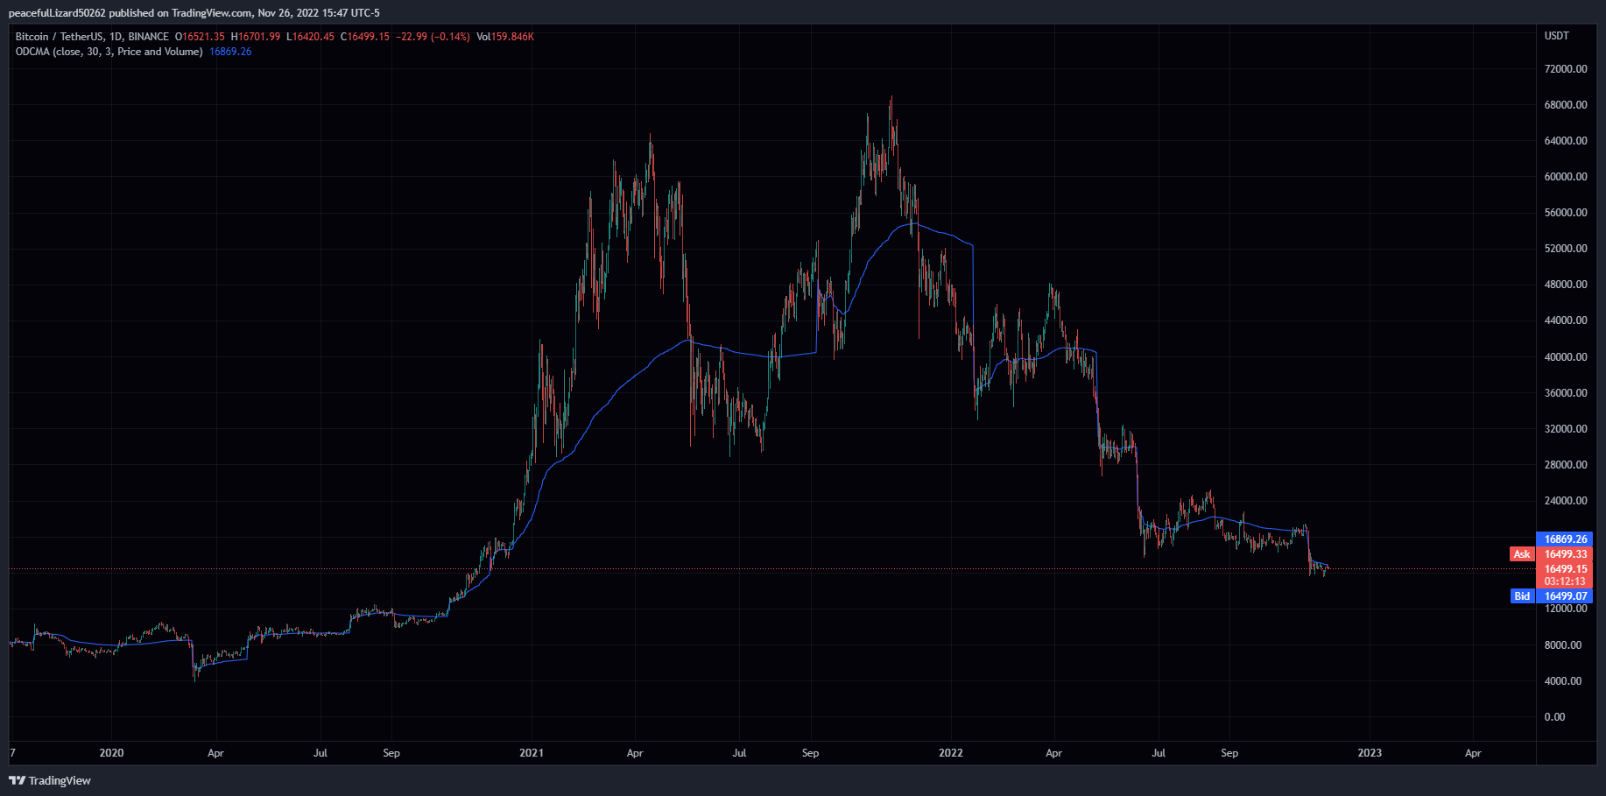Click the Apr label just before 2023 end
The image size is (1606, 796).
coord(1473,753)
